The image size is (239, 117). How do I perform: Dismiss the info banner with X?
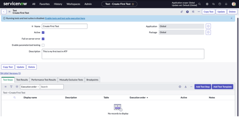232,18
